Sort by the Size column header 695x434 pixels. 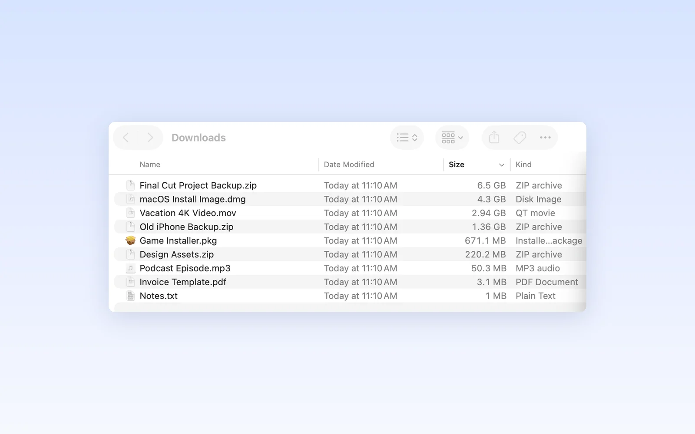(x=457, y=164)
